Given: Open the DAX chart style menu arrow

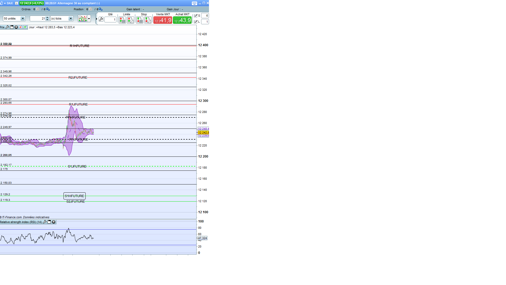Looking at the screenshot, I should [5, 3].
